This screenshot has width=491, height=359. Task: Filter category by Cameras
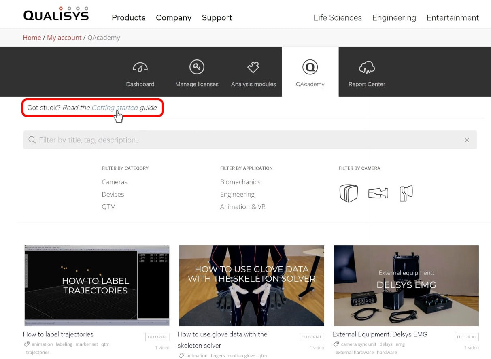coord(115,182)
